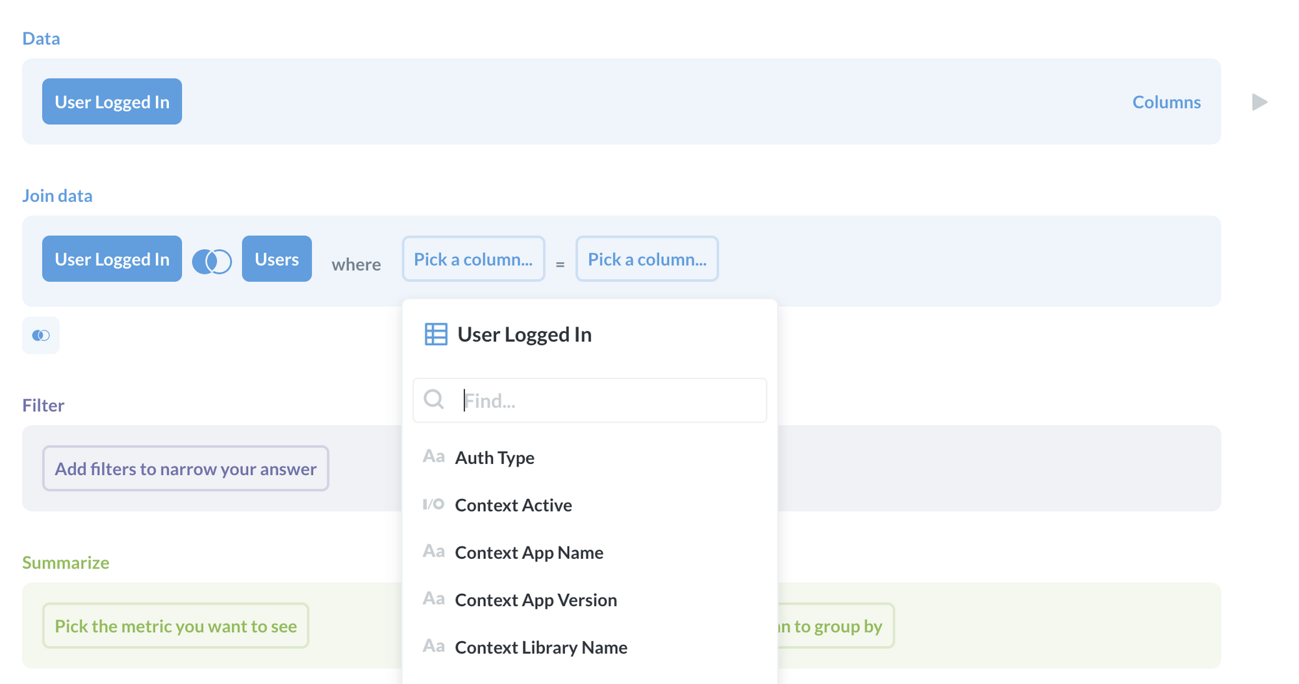Click the boolean icon beside Context Active
This screenshot has height=684, width=1299.
click(x=433, y=504)
